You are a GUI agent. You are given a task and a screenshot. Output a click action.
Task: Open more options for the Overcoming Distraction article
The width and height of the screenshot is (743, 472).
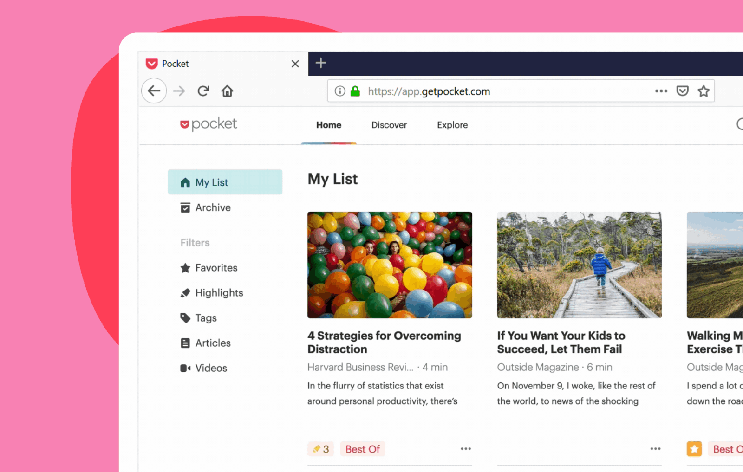[466, 449]
